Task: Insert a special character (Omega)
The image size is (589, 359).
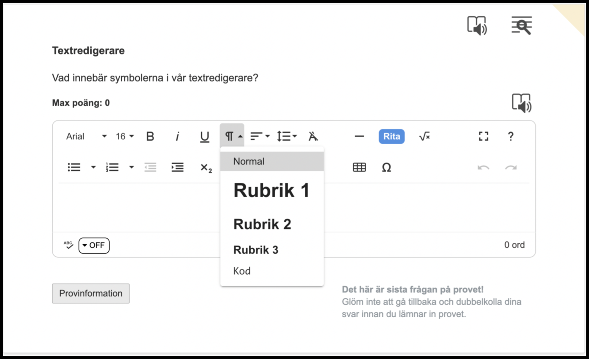Action: click(x=386, y=168)
